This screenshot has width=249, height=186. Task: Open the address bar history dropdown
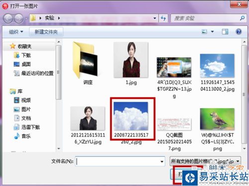tap(155, 18)
